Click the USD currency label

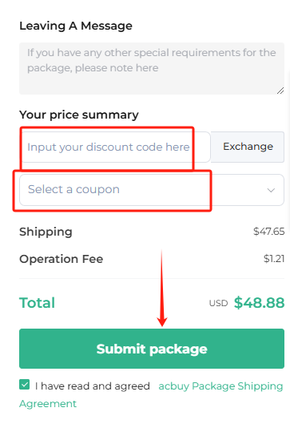(x=219, y=304)
